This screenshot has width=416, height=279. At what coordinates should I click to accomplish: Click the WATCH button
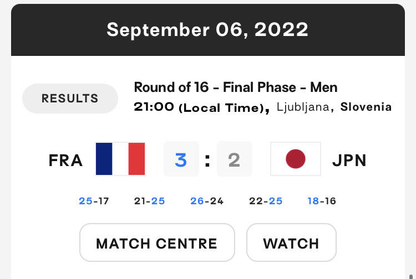291,242
